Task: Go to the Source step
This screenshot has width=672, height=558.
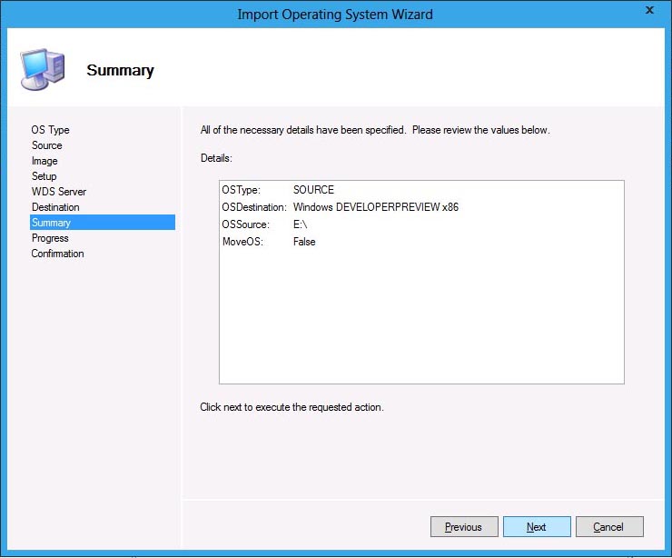Action: (x=47, y=145)
